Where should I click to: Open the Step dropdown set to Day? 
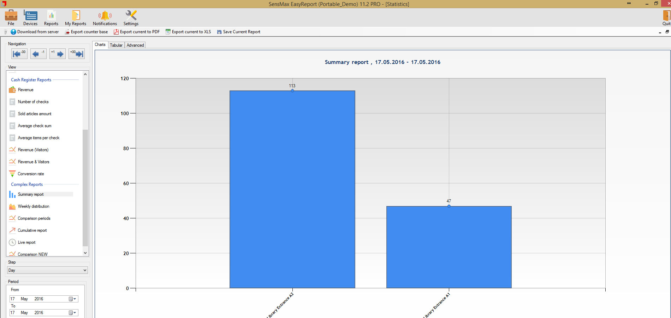click(x=47, y=270)
